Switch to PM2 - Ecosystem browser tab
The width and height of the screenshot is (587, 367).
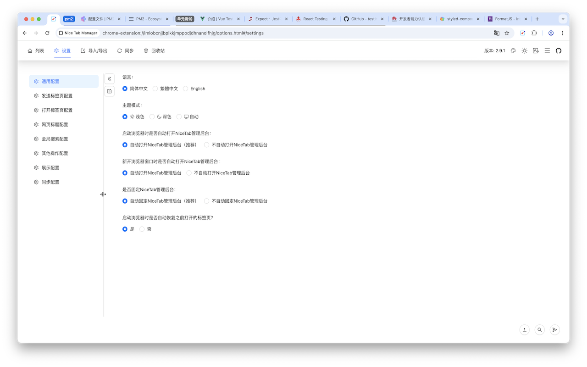(x=149, y=19)
